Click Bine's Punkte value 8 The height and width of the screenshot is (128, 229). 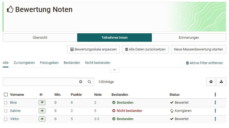(x=72, y=103)
